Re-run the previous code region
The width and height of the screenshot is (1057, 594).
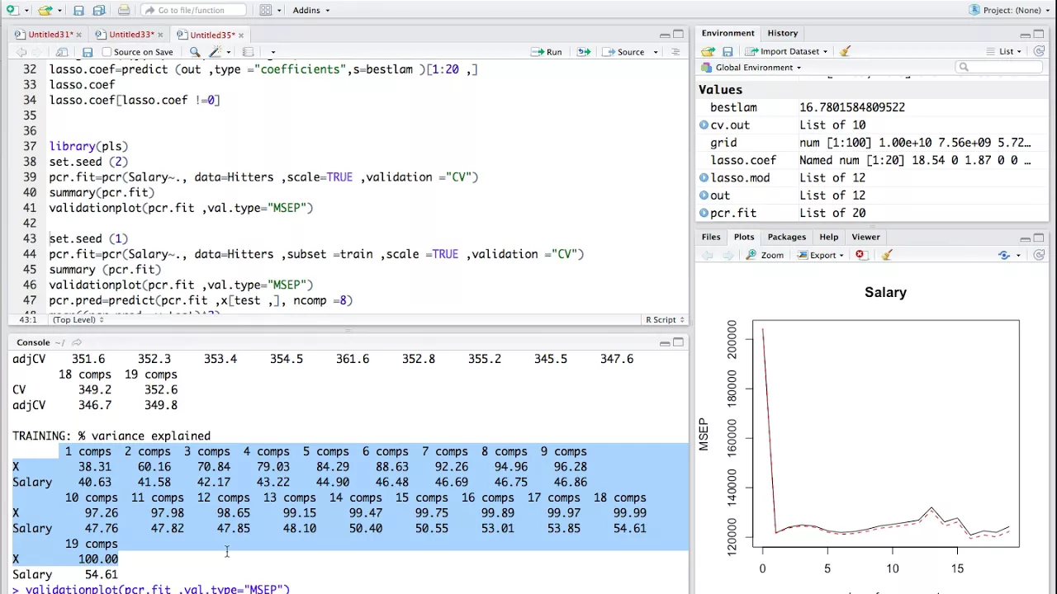584,52
